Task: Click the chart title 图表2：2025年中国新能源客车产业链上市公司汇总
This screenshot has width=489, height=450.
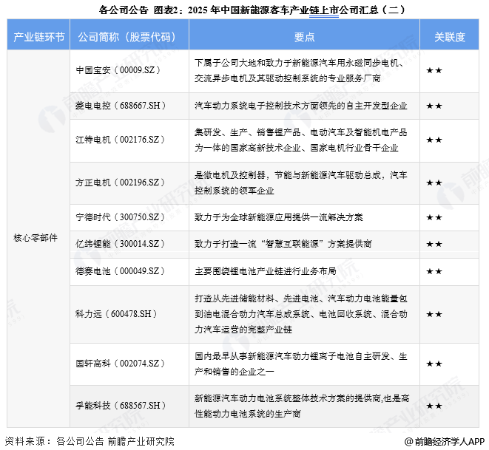Action: (x=252, y=10)
